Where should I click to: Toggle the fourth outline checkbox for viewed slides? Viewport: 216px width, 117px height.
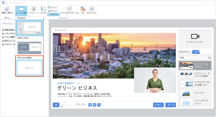(3, 41)
